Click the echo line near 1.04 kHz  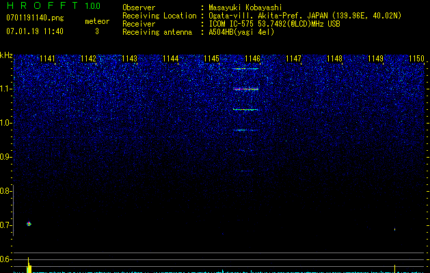click(245, 109)
